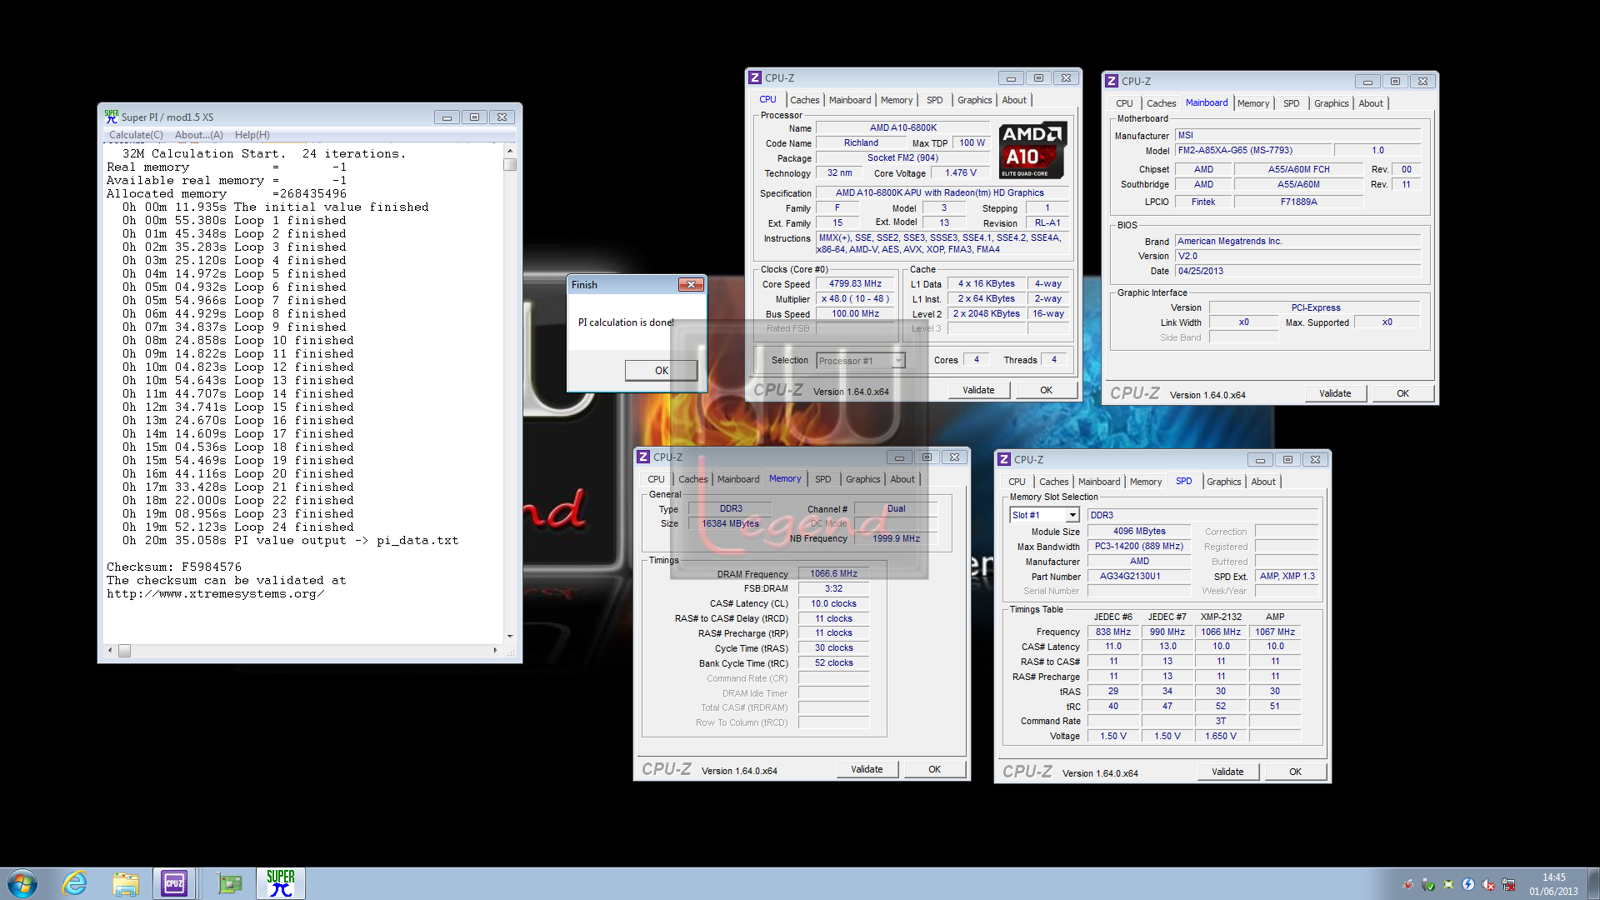Click the FM2-A85XA-G65 model field

1252,150
